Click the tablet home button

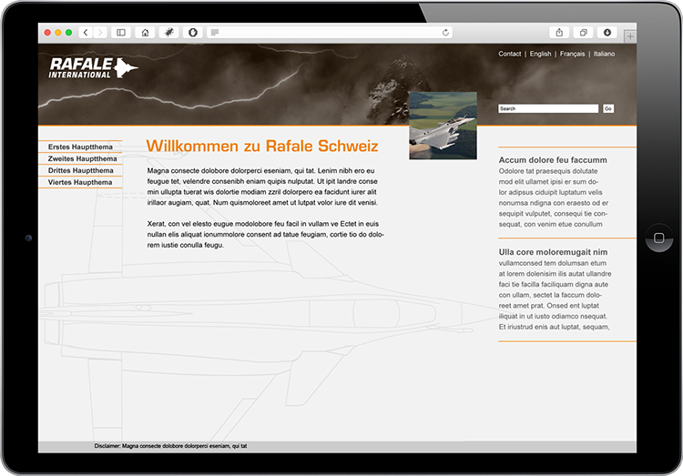659,238
